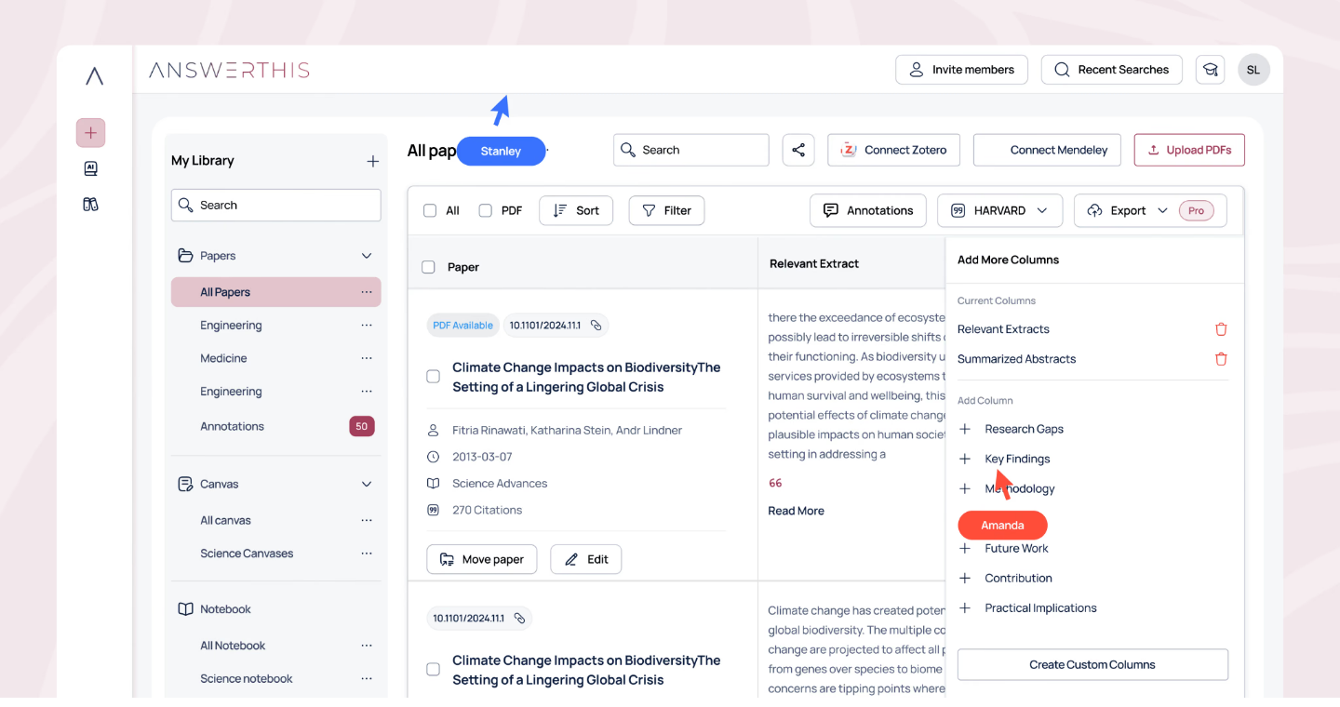Open the Annotations toolbar button

point(868,211)
